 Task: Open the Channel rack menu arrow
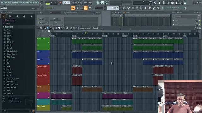[x=38, y=13]
